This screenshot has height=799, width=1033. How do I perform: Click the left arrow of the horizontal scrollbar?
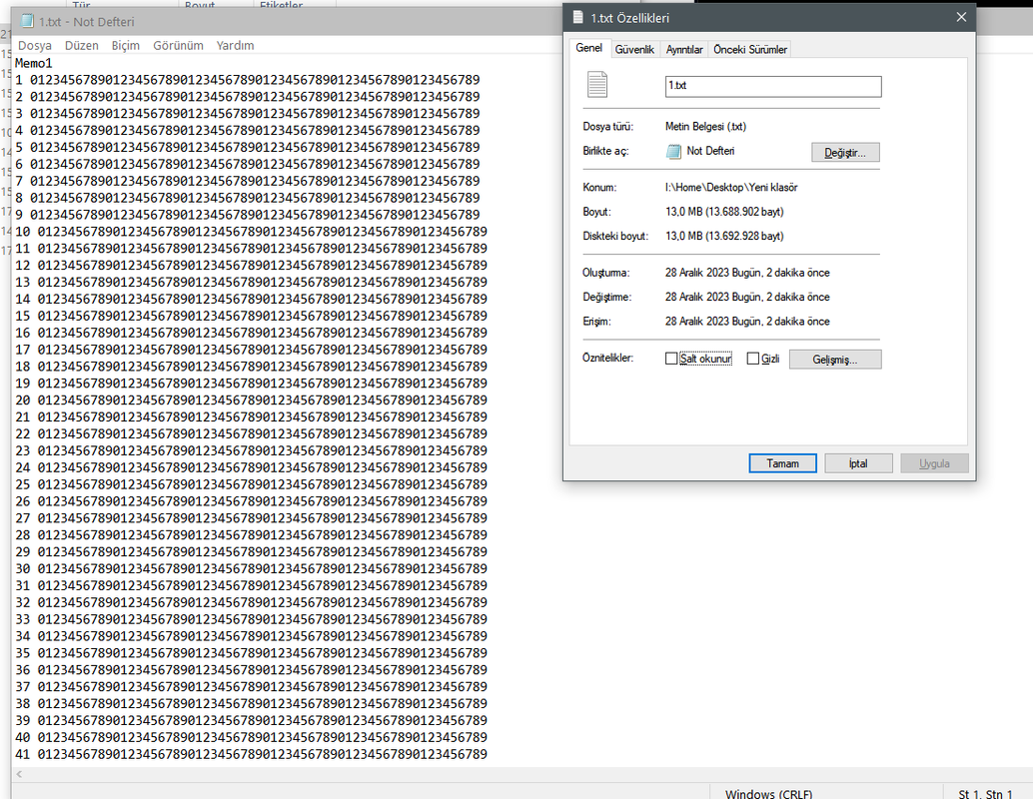(x=19, y=774)
